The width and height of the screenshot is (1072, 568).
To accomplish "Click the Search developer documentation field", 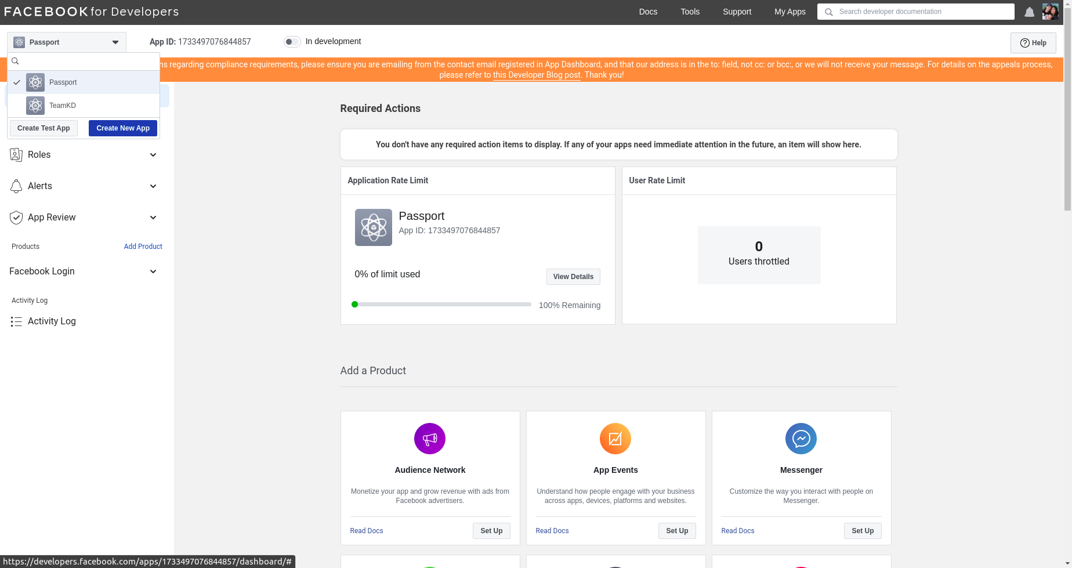I will coord(922,12).
